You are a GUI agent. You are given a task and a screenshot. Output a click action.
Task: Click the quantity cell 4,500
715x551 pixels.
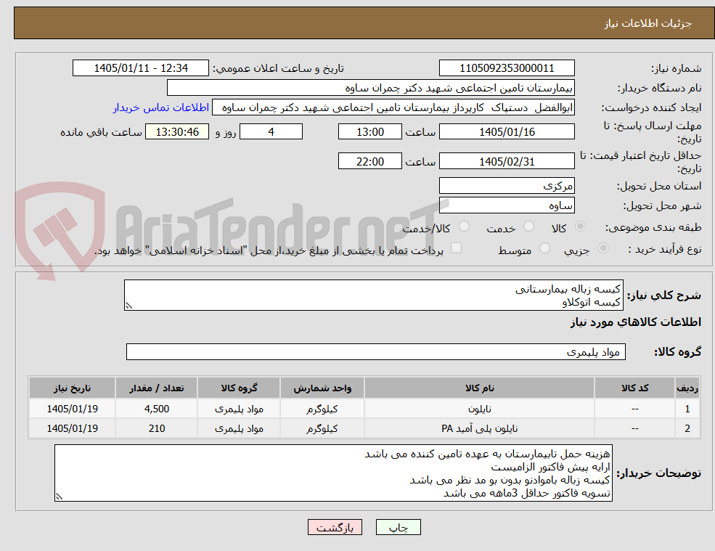(156, 409)
